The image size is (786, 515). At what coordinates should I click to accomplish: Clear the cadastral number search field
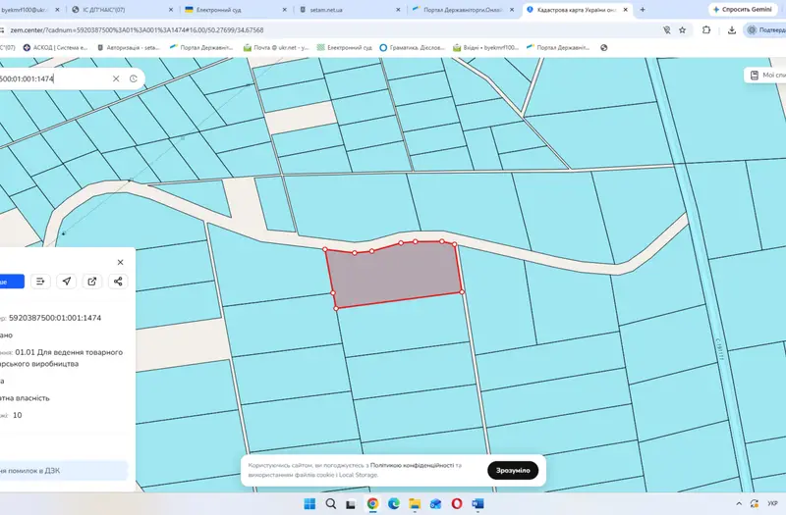(116, 78)
